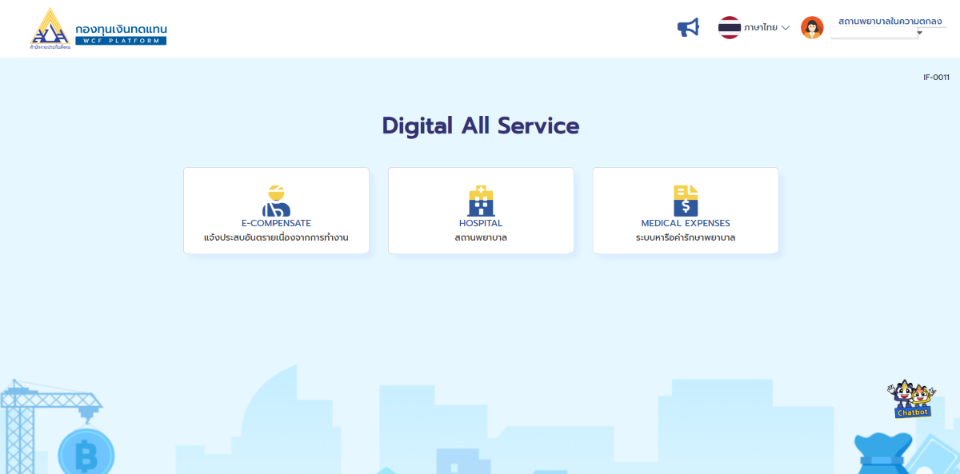The width and height of the screenshot is (960, 474).
Task: Expand the language selector chevron
Action: click(785, 27)
